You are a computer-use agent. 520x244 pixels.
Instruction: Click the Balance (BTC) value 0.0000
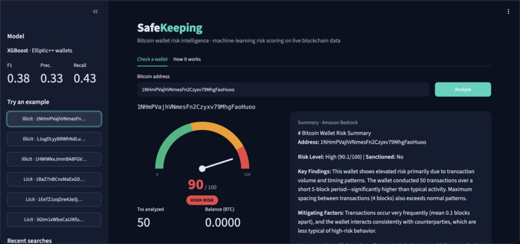click(x=223, y=223)
